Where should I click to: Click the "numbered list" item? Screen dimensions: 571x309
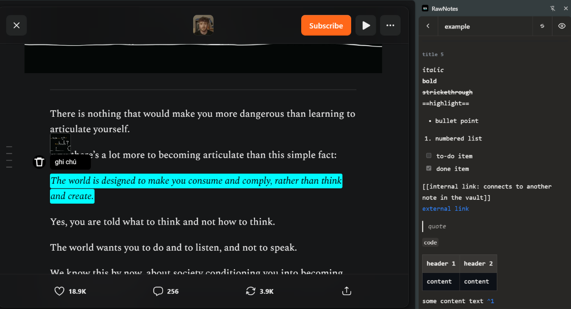coord(459,139)
